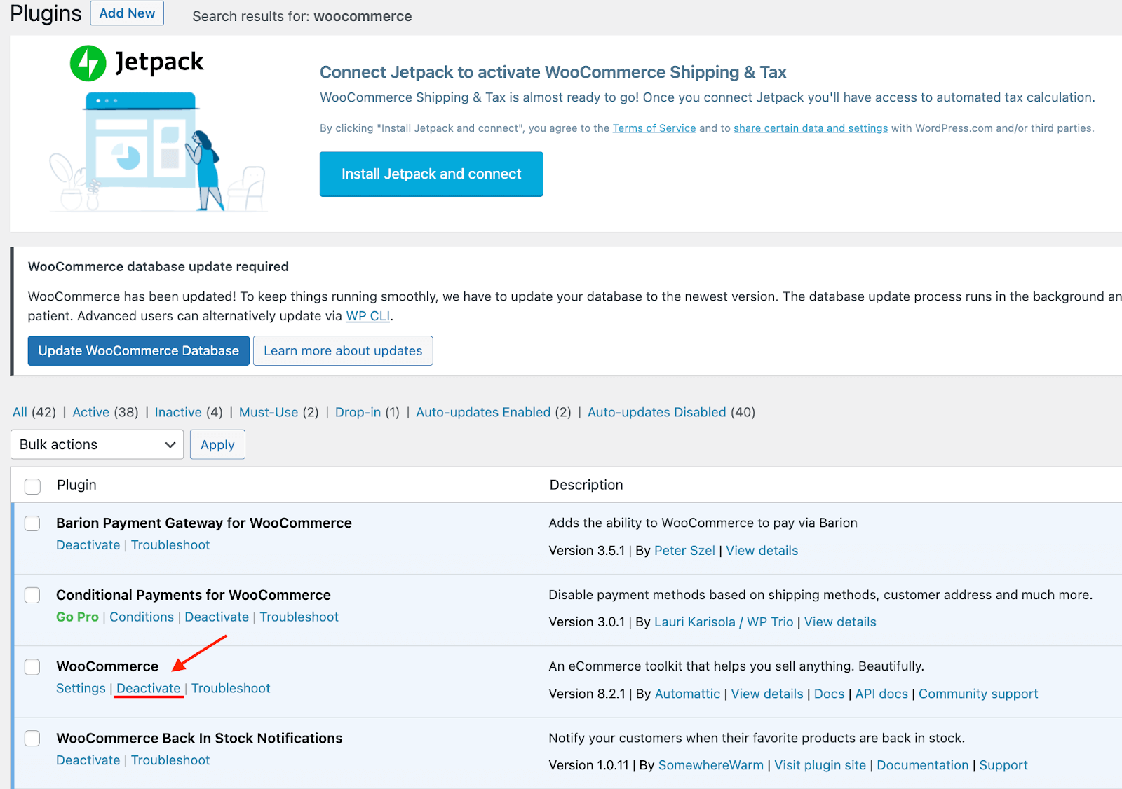
Task: Filter plugins by Must-Use
Action: tap(269, 412)
